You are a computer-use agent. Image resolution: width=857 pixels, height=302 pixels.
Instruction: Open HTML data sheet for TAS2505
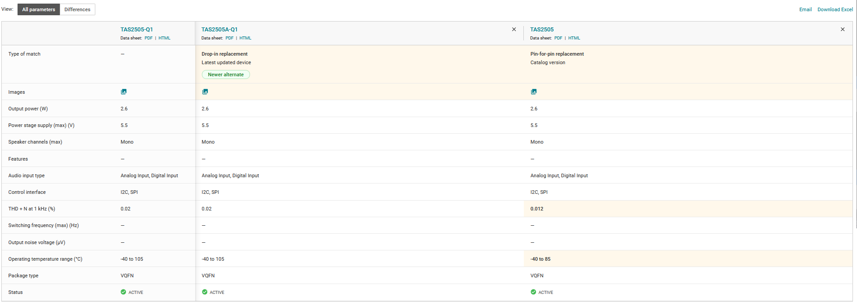tap(574, 38)
